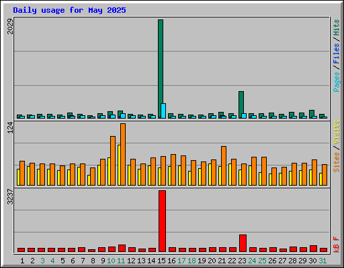Click day label 23 on x-axis
Image resolution: width=344 pixels, height=268 pixels.
pos(242,261)
